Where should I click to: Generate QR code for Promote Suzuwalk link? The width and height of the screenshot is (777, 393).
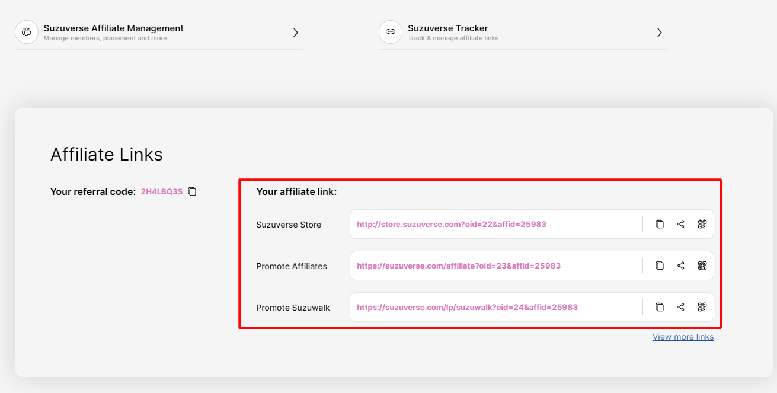702,307
